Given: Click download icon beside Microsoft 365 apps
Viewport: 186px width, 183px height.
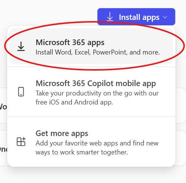Looking at the screenshot, I should (21, 46).
